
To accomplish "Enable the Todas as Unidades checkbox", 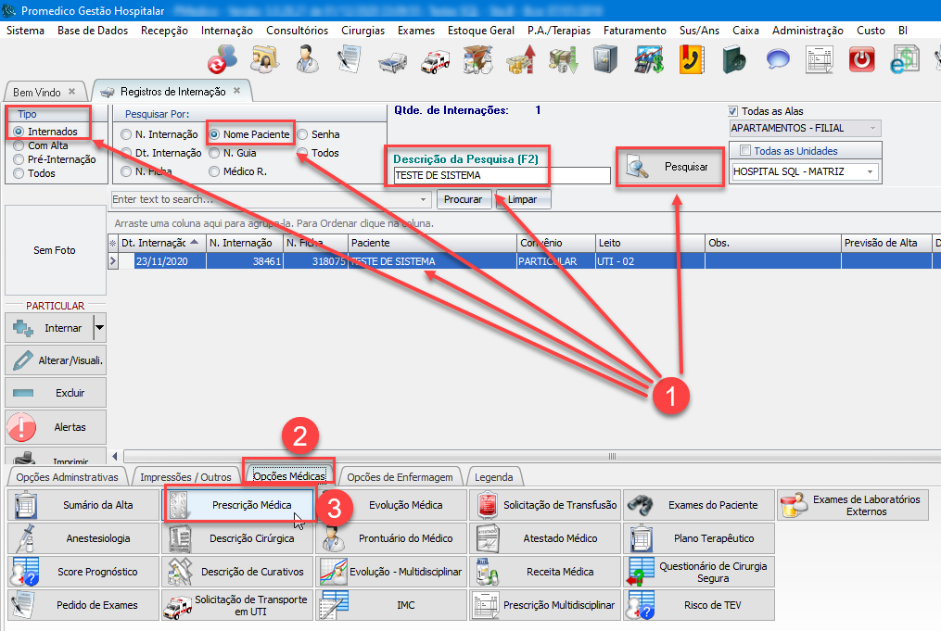I will (x=745, y=151).
